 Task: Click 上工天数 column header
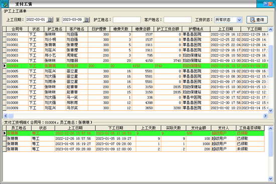148,128
